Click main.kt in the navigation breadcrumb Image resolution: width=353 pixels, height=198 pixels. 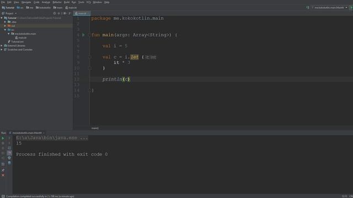tap(71, 8)
